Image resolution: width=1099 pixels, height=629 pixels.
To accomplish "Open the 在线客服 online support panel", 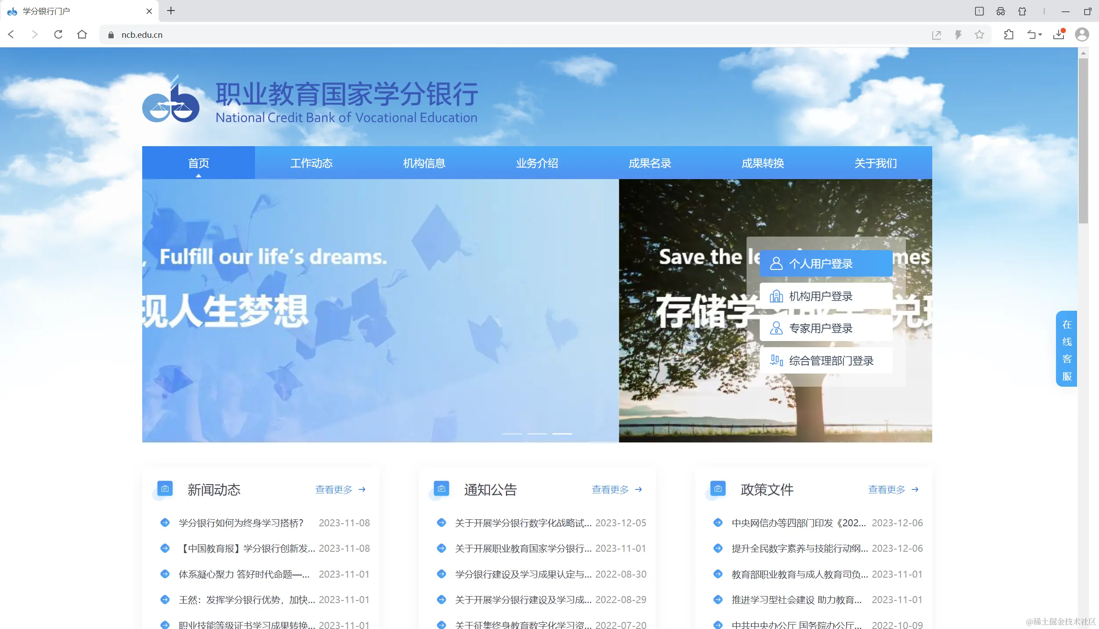I will point(1067,349).
